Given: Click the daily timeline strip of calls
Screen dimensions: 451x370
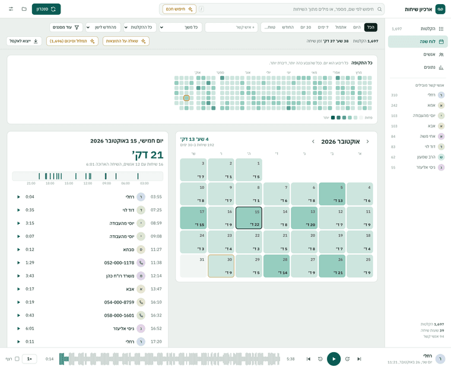Looking at the screenshot, I should 88,176.
